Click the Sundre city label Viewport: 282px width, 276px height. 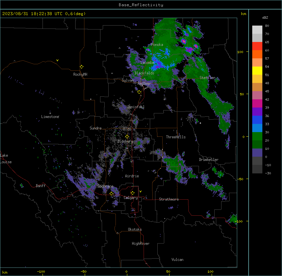(96, 128)
